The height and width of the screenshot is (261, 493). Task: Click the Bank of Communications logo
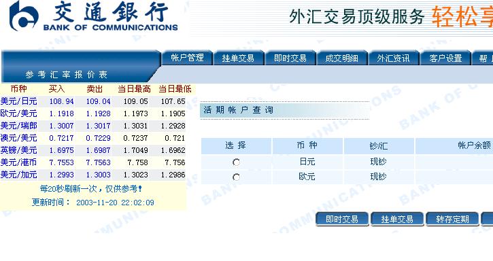click(x=93, y=16)
